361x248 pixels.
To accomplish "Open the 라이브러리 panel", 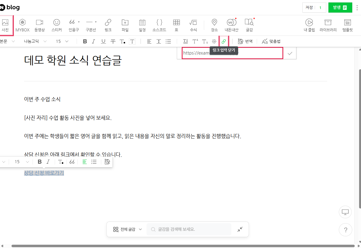I will (x=328, y=25).
